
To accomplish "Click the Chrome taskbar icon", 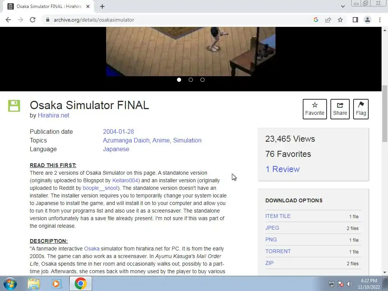I will (80, 283).
